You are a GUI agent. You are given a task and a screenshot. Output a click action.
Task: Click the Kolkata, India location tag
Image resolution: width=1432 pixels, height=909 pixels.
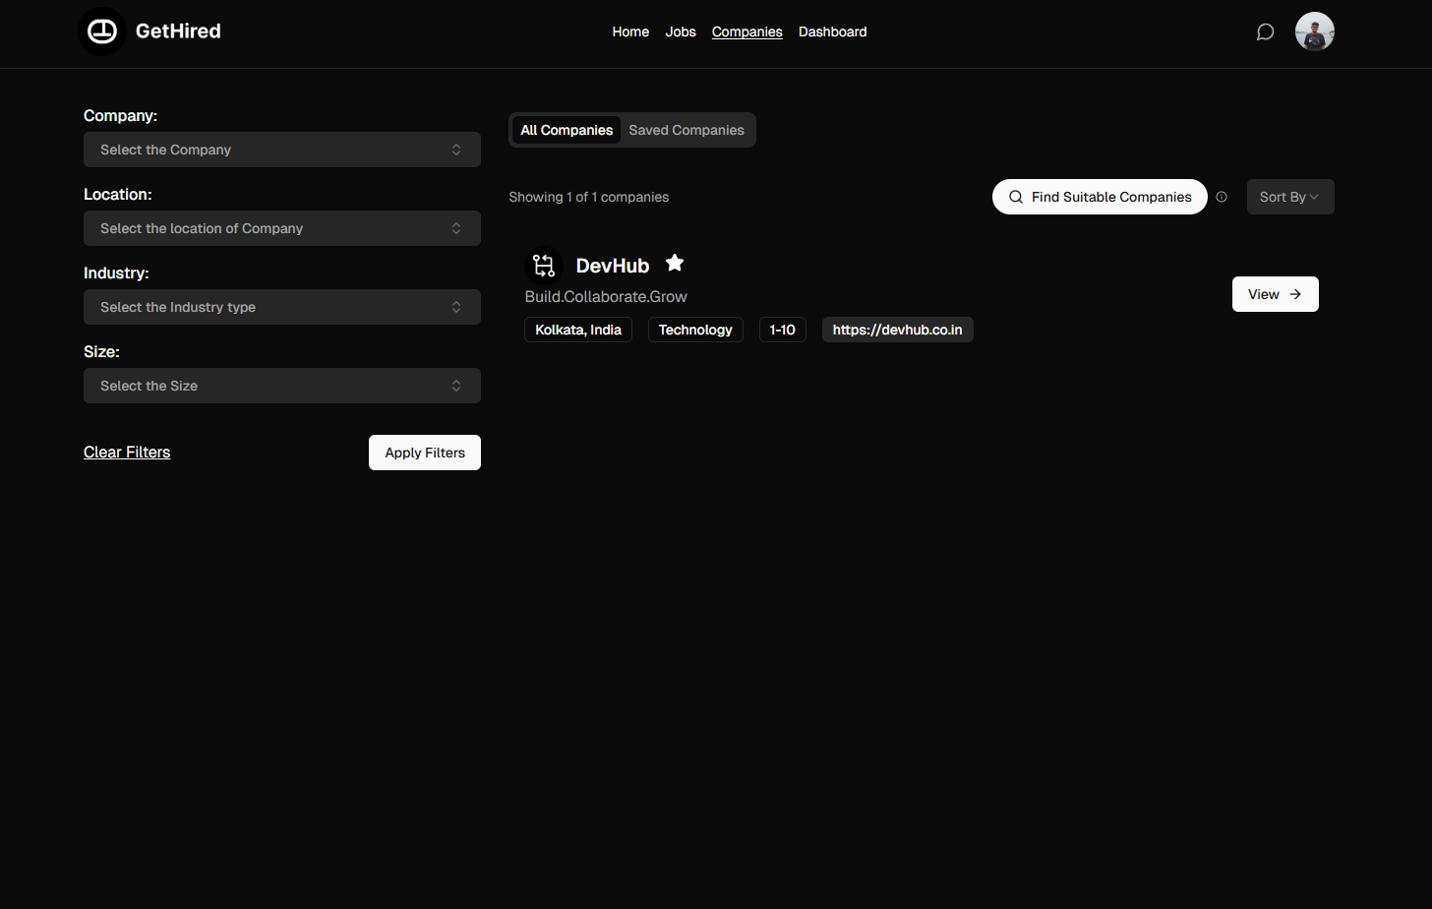pyautogui.click(x=578, y=330)
